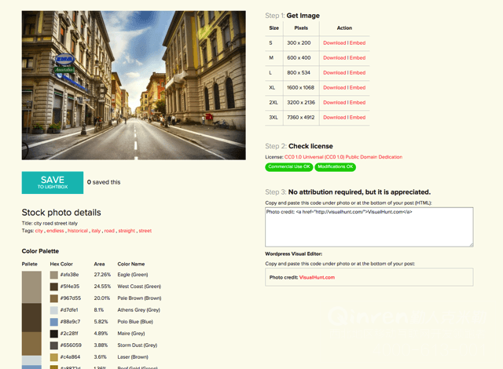The image size is (503, 369).
Task: Open the CC0 1.0 Universal license link
Action: click(x=343, y=157)
